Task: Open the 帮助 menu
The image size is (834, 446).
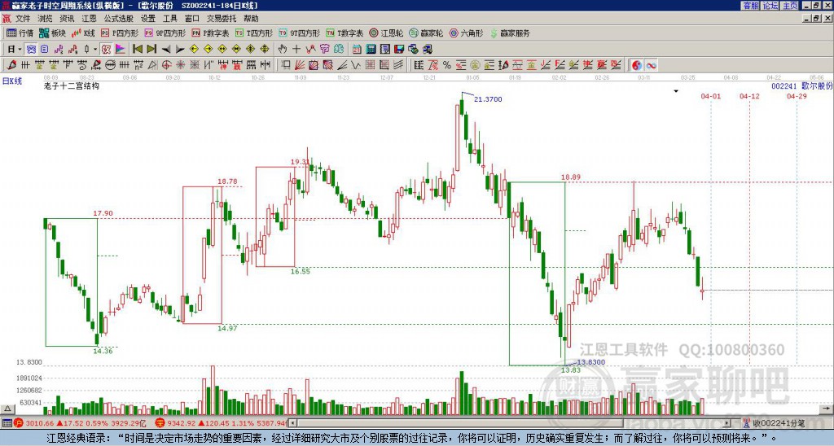Action: tap(251, 19)
